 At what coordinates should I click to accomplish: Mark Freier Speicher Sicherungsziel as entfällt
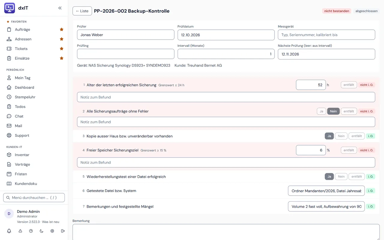tap(349, 150)
